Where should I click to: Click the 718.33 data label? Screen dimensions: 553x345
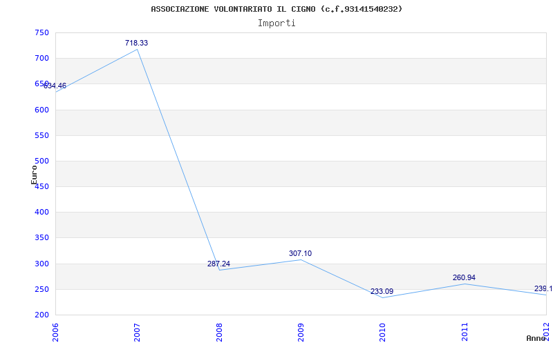[136, 43]
